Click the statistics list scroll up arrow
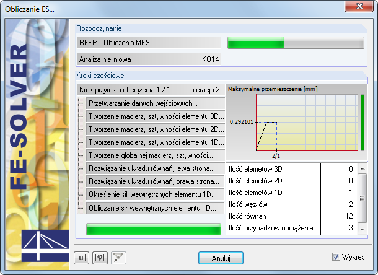 (363, 168)
